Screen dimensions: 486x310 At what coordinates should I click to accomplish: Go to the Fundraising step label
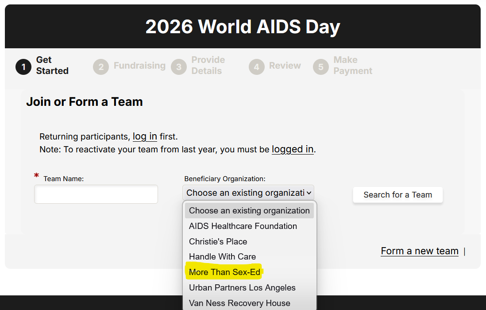139,66
